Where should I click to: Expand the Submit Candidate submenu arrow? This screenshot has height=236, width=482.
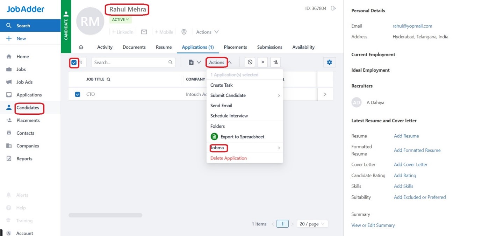(x=279, y=95)
